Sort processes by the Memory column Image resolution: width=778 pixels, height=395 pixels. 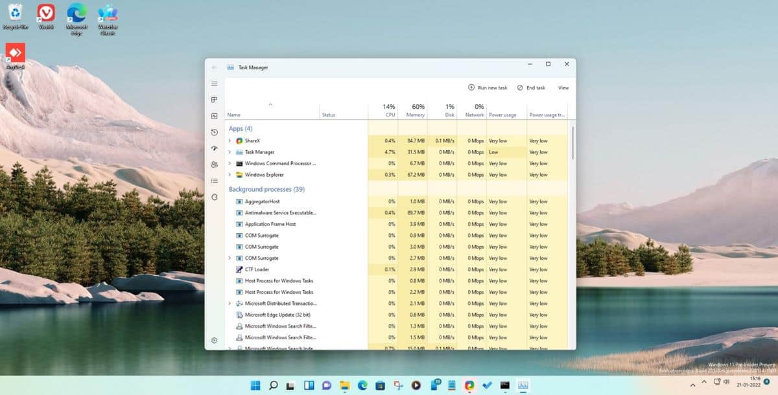[x=415, y=110]
